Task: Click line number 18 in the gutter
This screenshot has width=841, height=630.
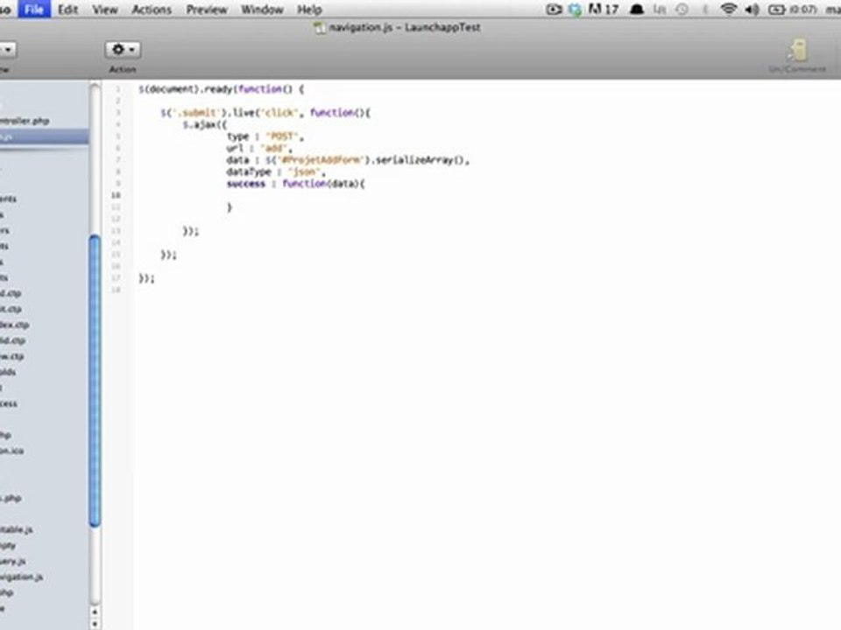Action: pyautogui.click(x=116, y=290)
